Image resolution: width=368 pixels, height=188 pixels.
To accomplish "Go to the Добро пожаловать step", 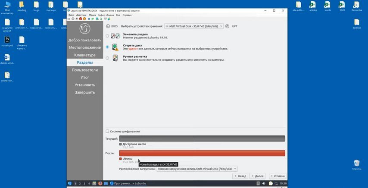I will [85, 40].
